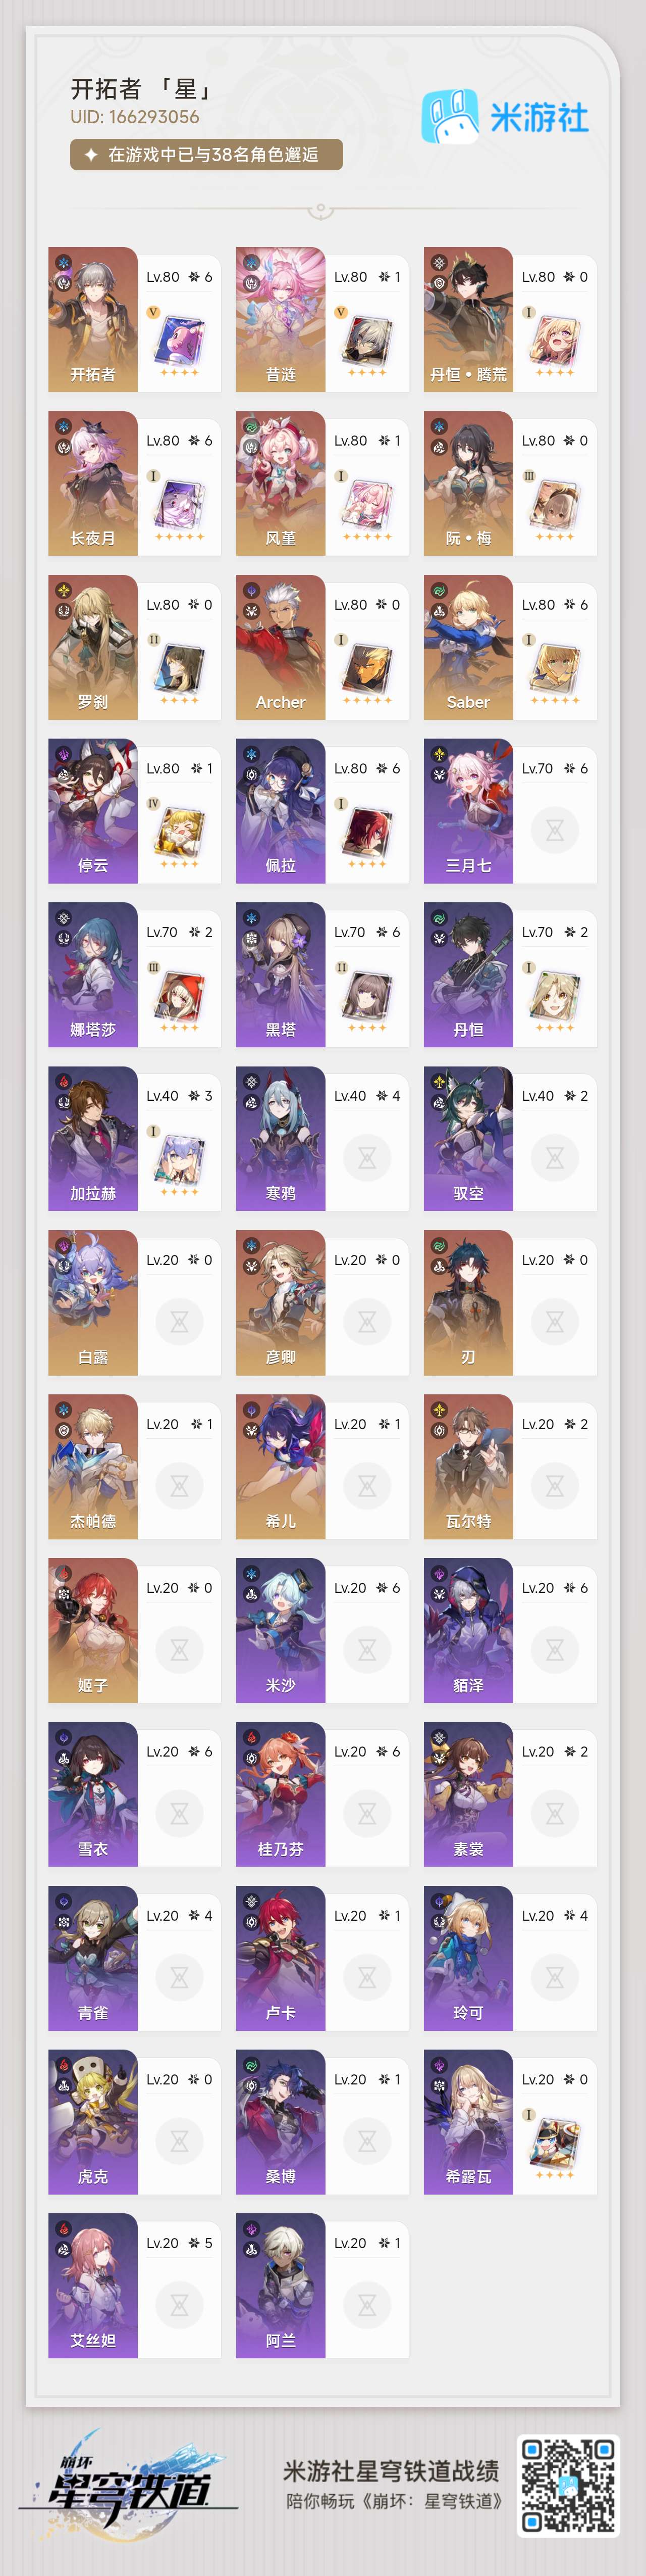The image size is (646, 2576).
Task: Click 加拉赫's equipped light cone icon
Action: pyautogui.click(x=179, y=1159)
